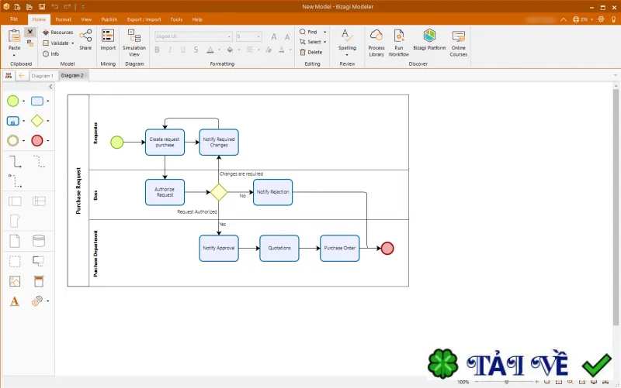Click the Delete button in Editing

point(311,52)
